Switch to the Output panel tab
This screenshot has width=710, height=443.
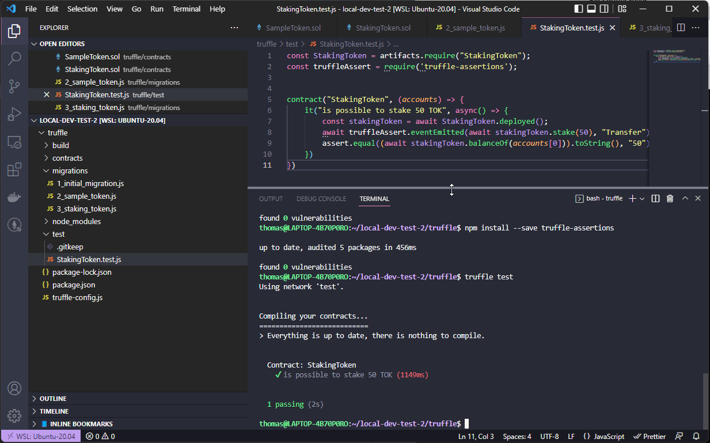click(271, 199)
